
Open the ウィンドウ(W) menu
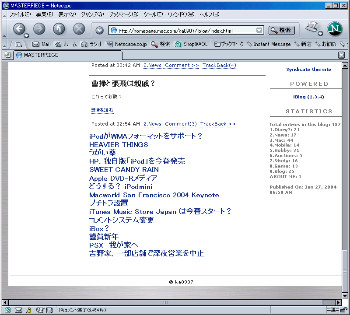click(181, 14)
